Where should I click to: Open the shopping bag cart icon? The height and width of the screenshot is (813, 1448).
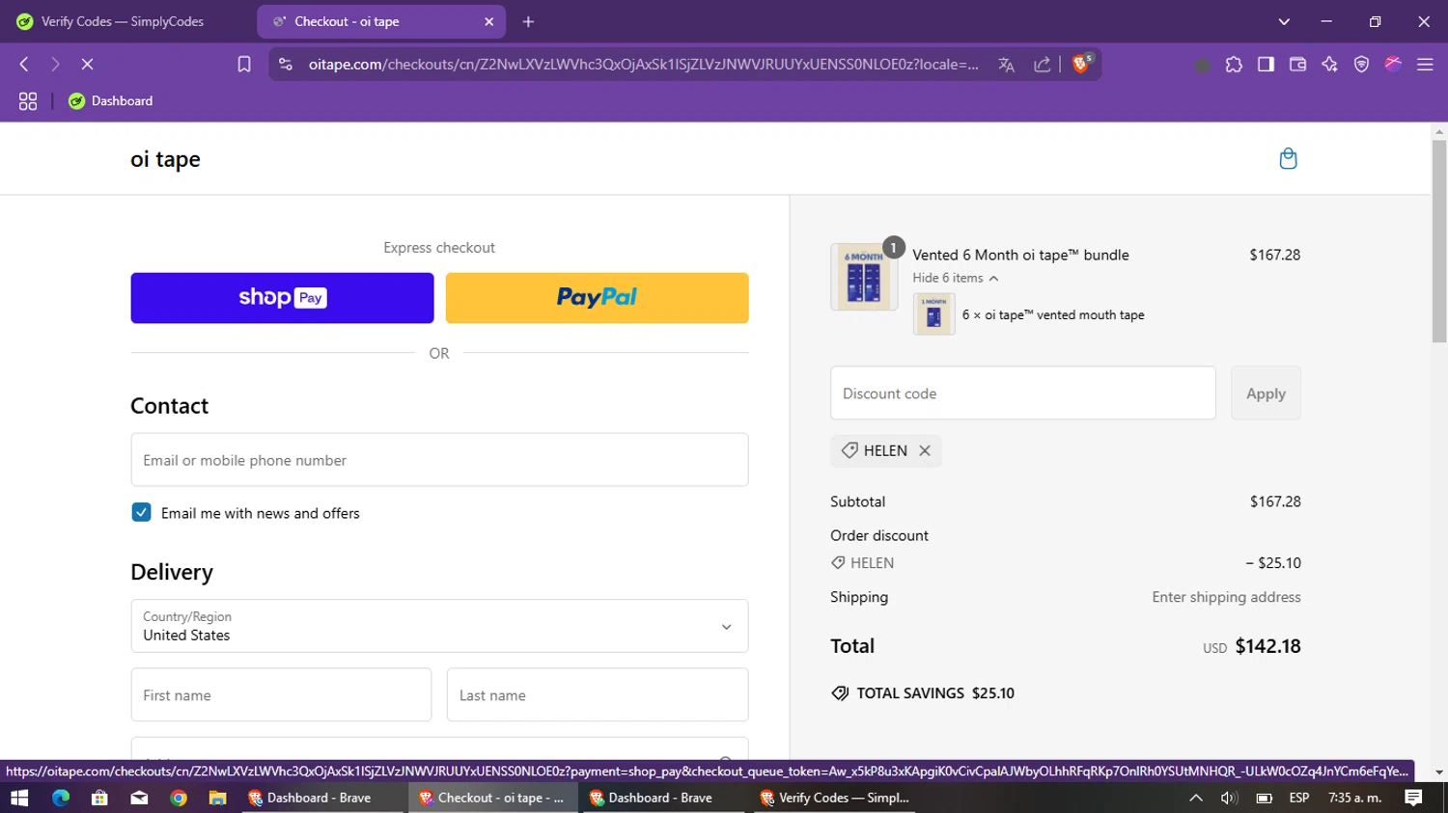pyautogui.click(x=1288, y=159)
